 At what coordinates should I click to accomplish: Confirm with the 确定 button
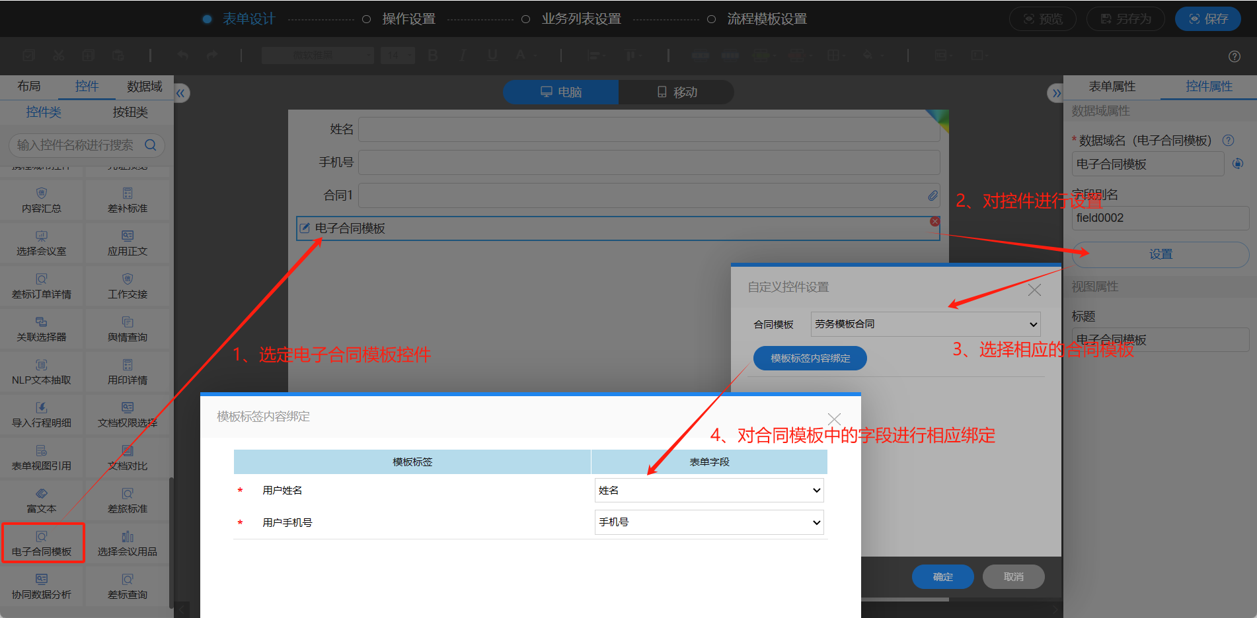click(x=943, y=576)
